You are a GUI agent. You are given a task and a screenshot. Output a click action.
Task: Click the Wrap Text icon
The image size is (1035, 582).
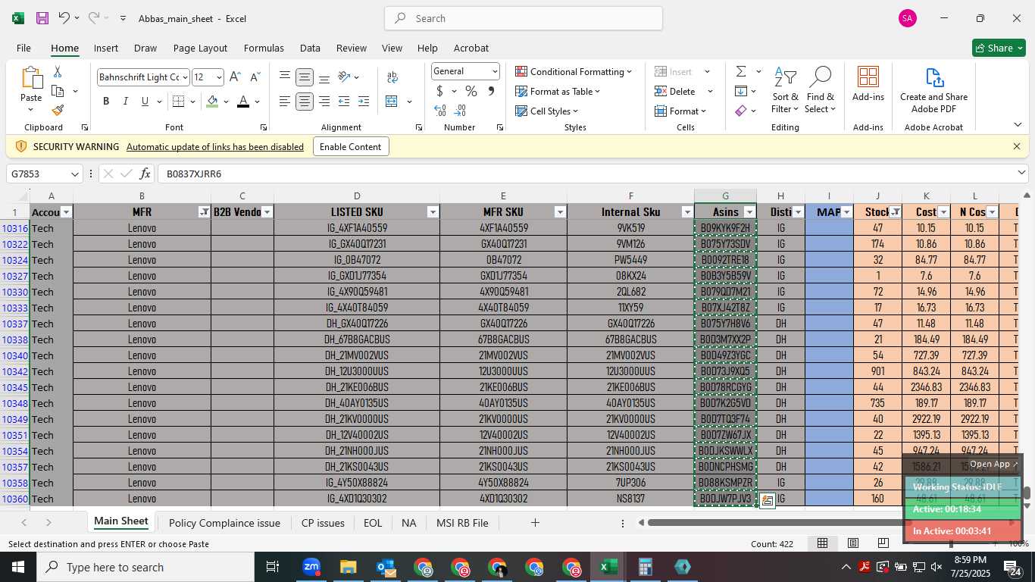(x=392, y=77)
